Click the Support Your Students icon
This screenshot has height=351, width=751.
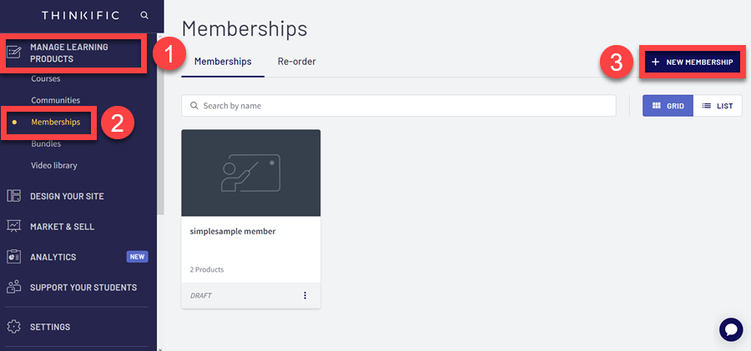tap(14, 288)
